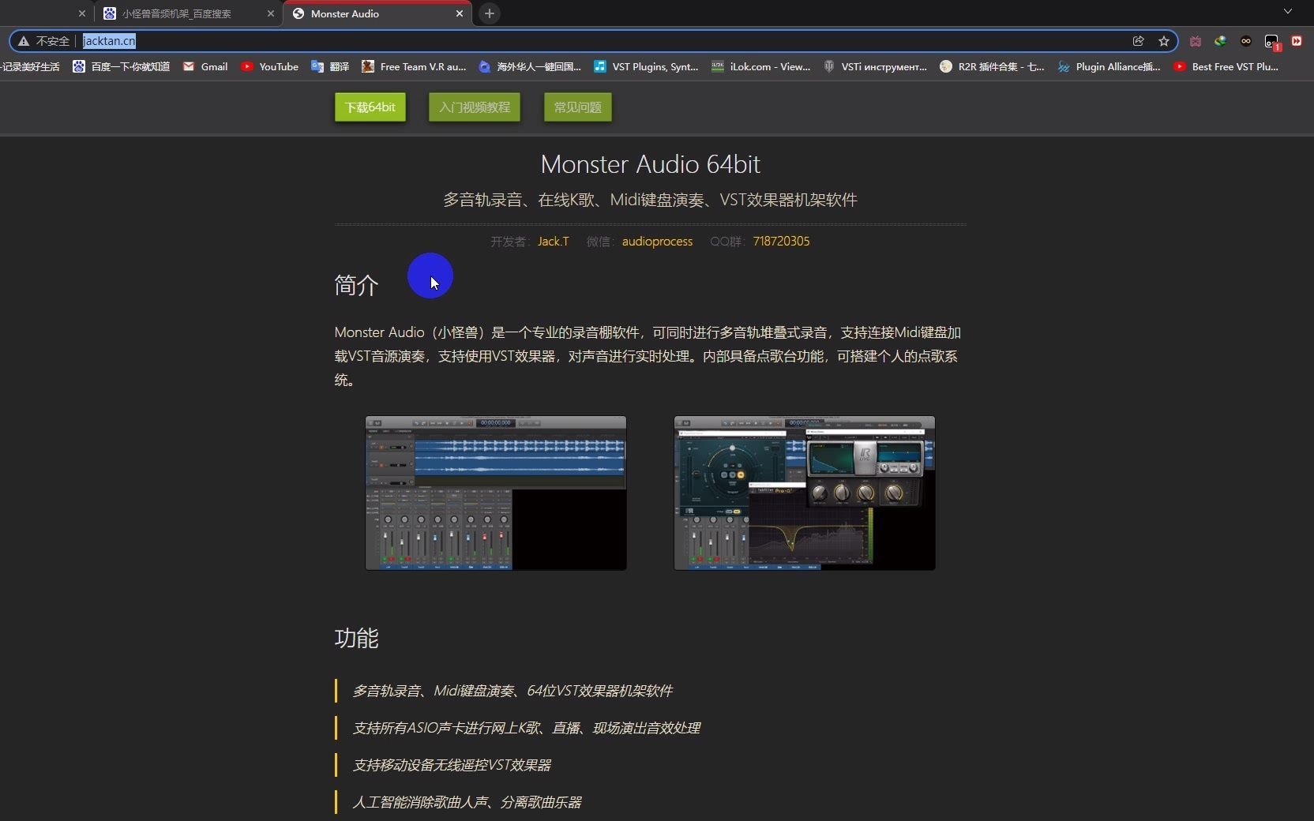Click the feature line 多音轨录音、Midi键盘演奏、64位VST效果器机架软件
The image size is (1314, 821).
pyautogui.click(x=512, y=691)
